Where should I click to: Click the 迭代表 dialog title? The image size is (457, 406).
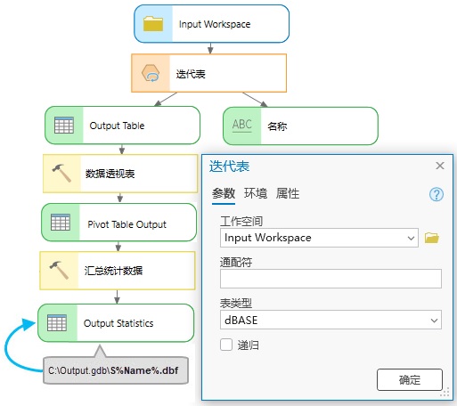click(229, 166)
